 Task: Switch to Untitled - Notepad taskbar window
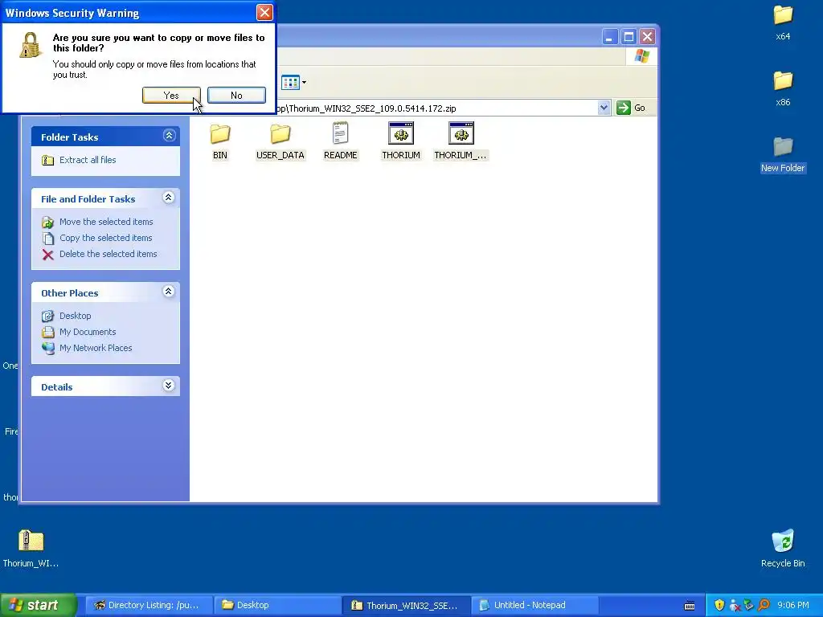[x=534, y=605]
